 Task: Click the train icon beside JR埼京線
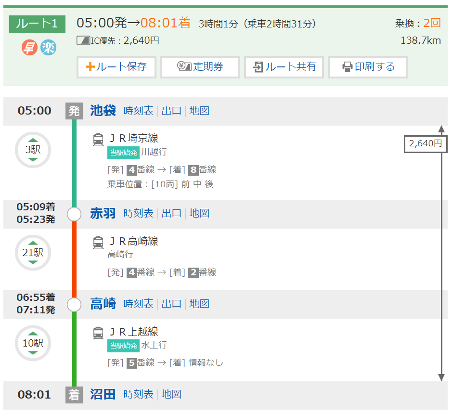click(x=98, y=139)
